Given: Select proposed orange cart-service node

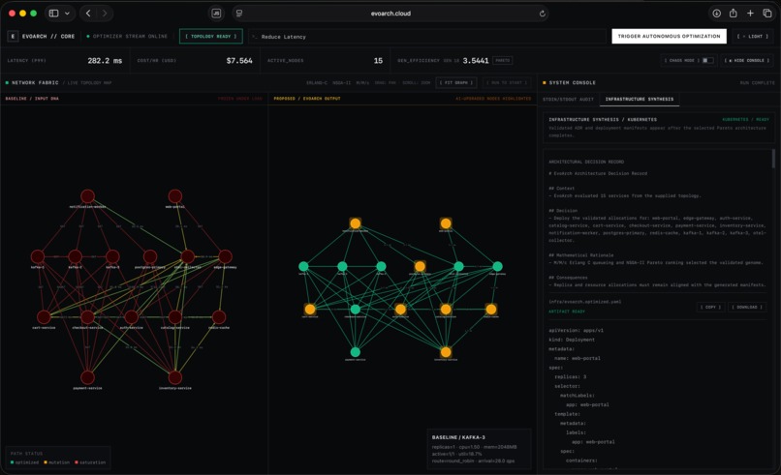Looking at the screenshot, I should point(310,310).
